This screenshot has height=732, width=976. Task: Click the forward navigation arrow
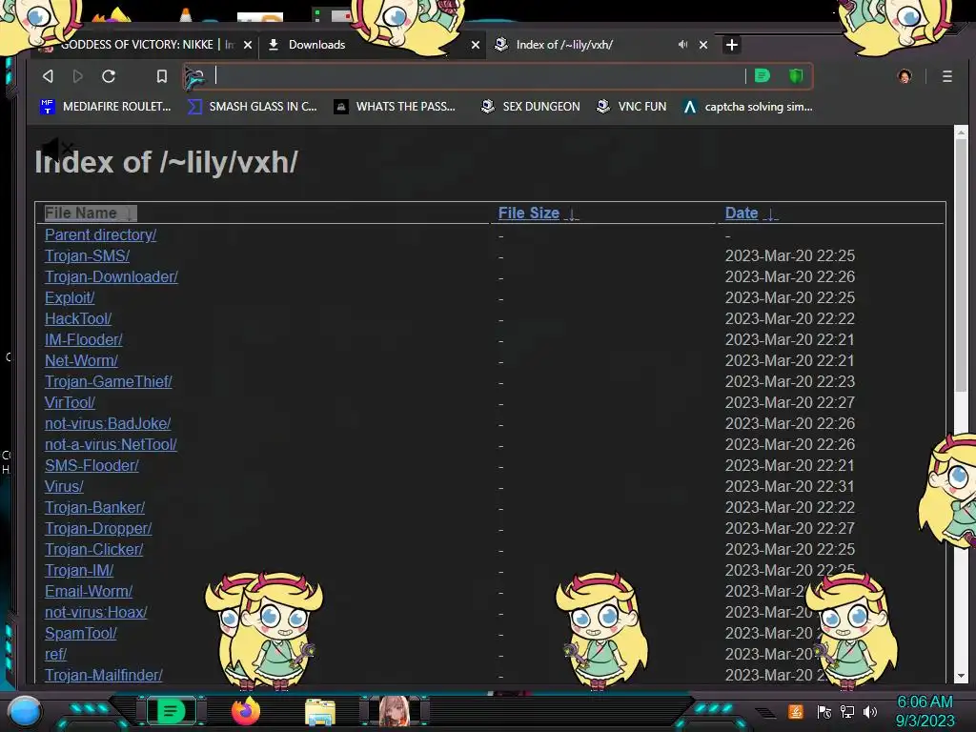78,76
